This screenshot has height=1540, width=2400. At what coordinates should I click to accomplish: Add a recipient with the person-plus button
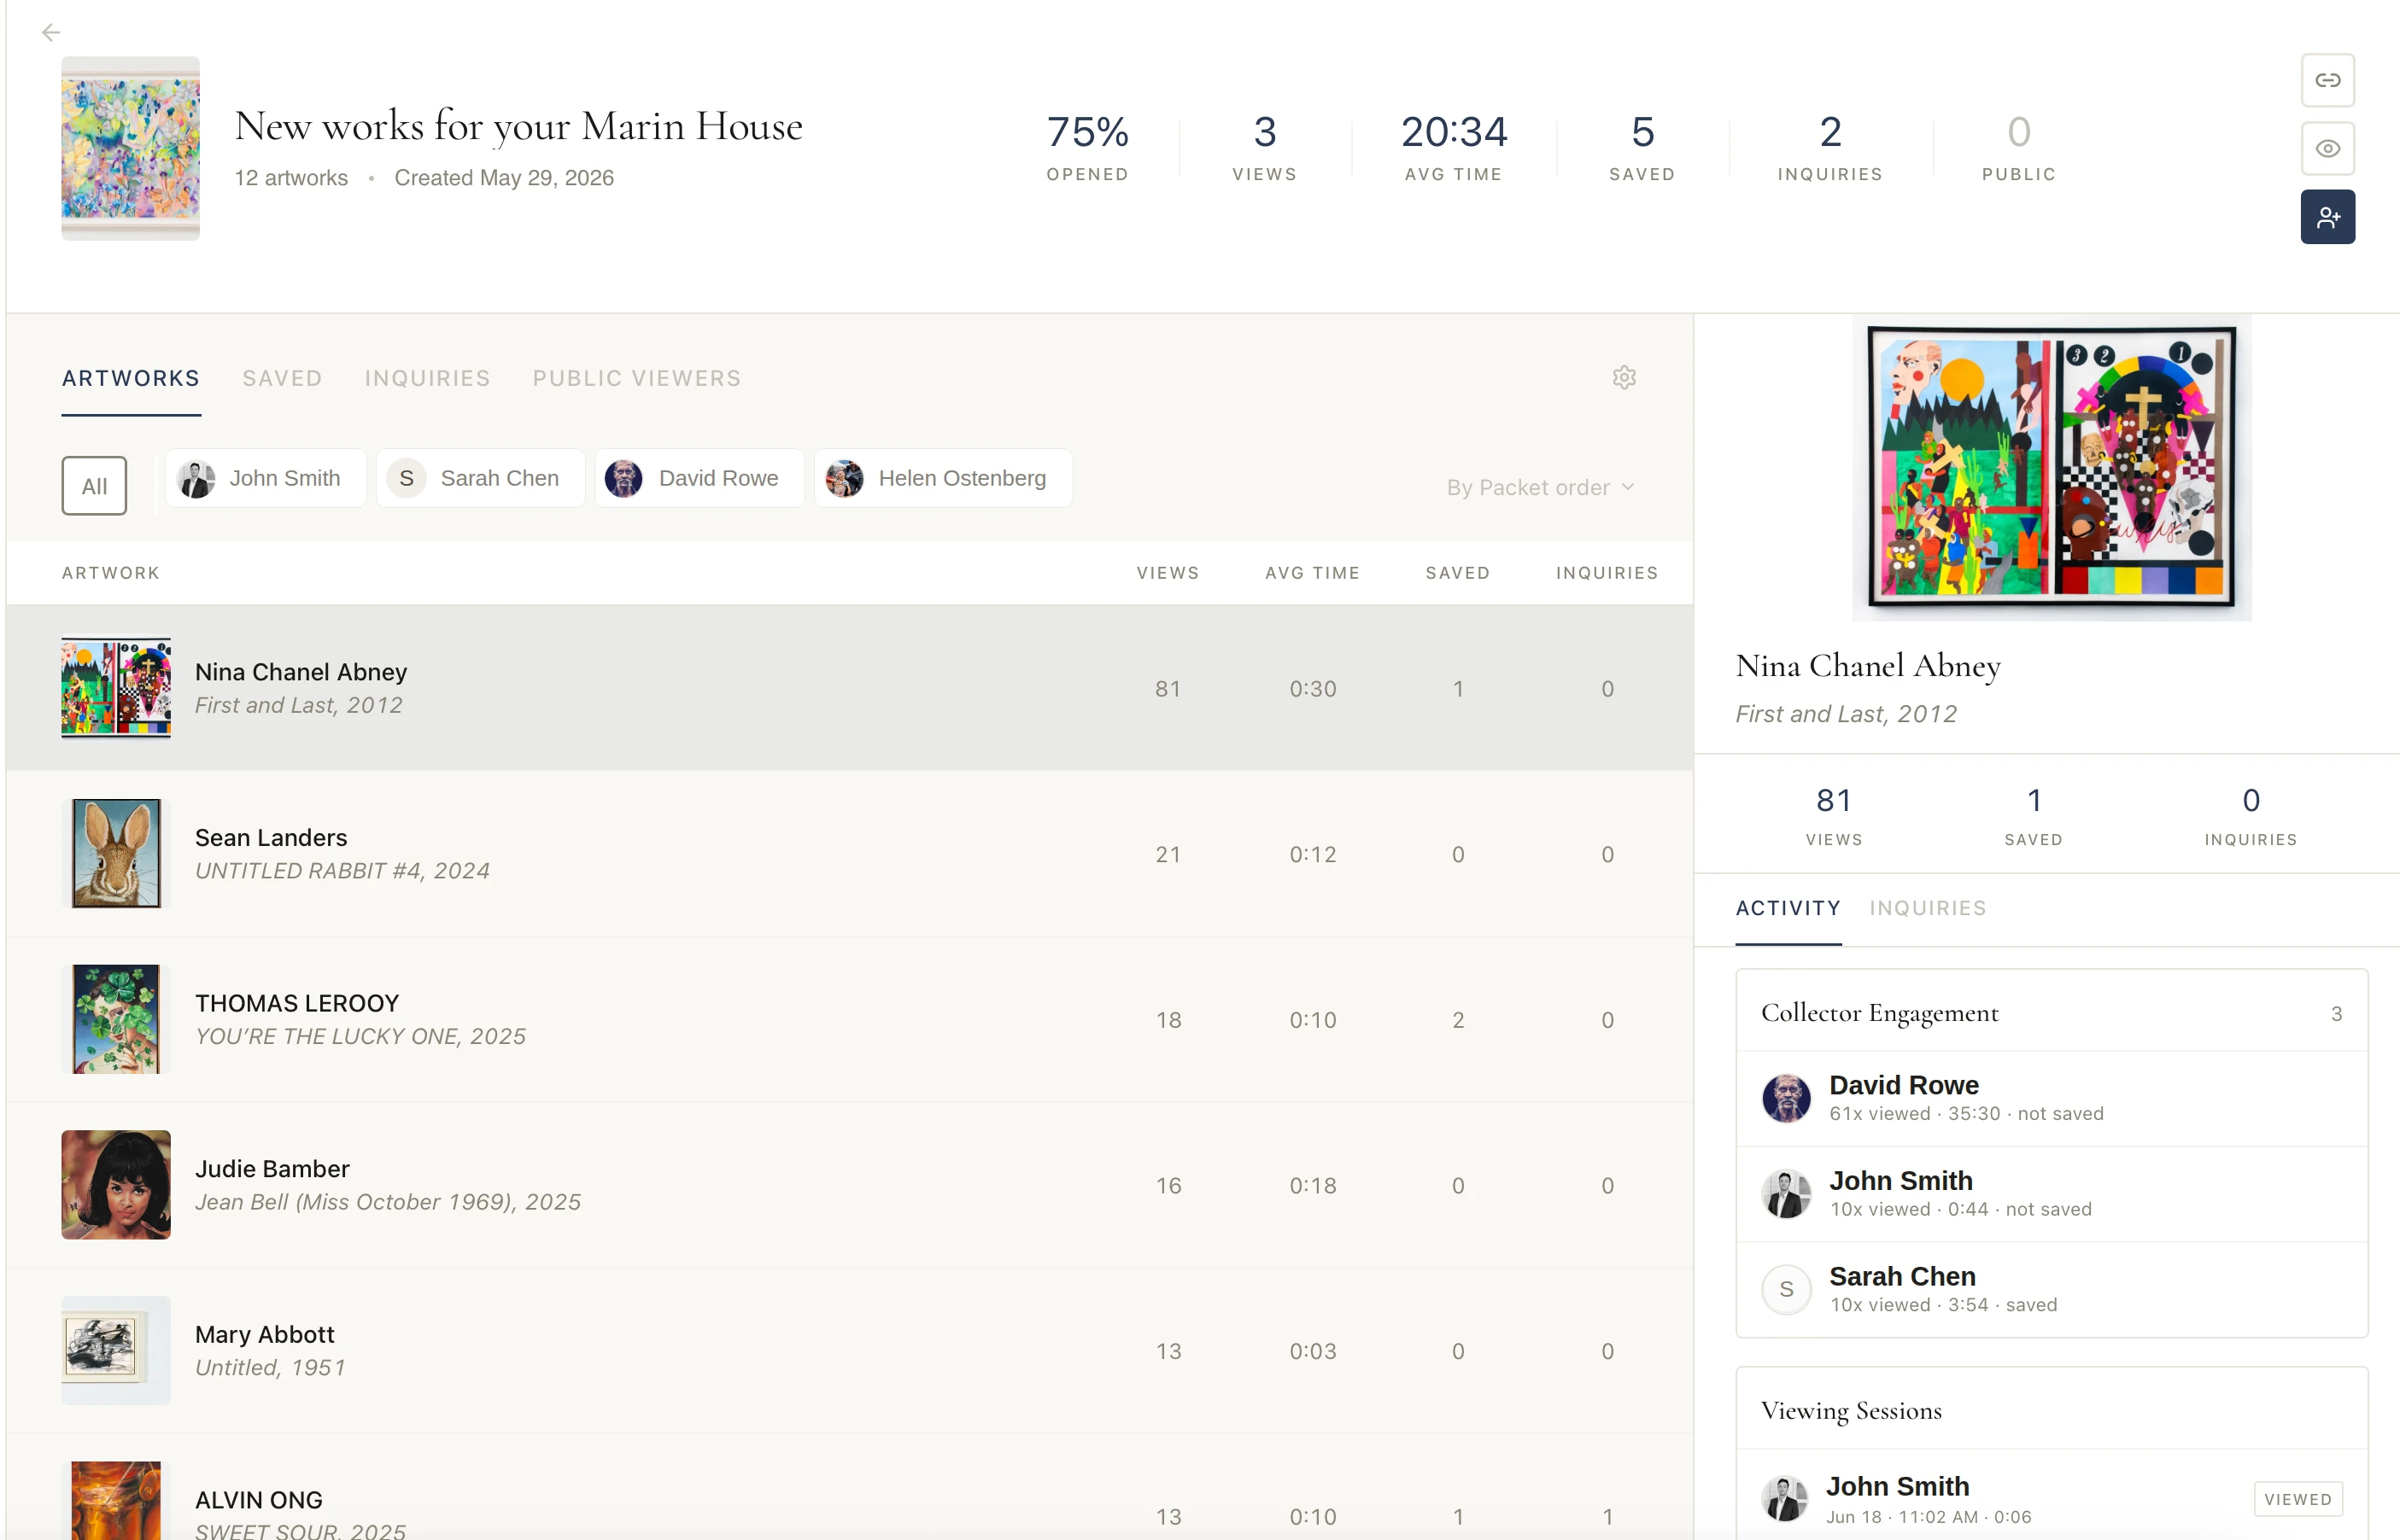click(2327, 216)
